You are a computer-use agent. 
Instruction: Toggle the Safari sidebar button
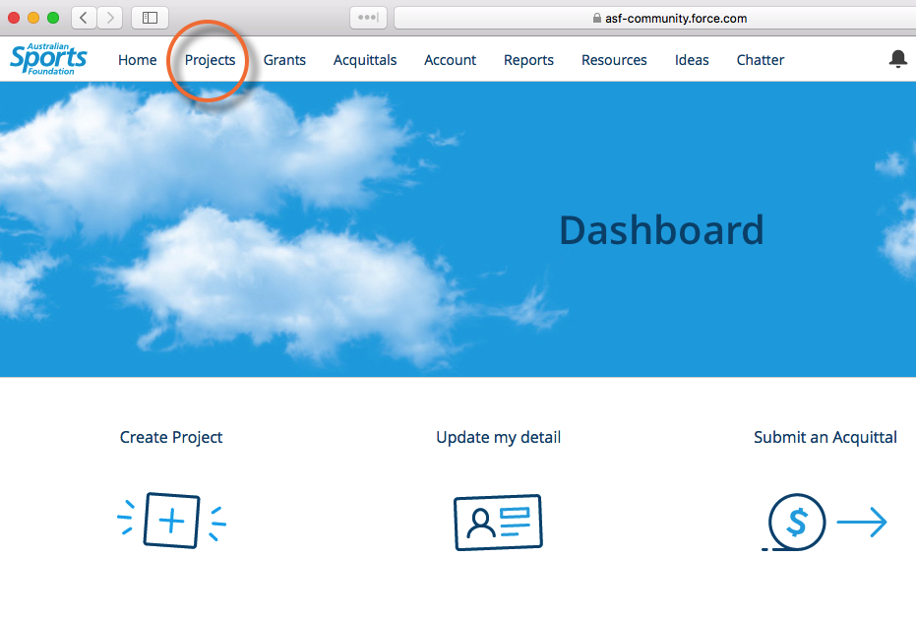[151, 18]
